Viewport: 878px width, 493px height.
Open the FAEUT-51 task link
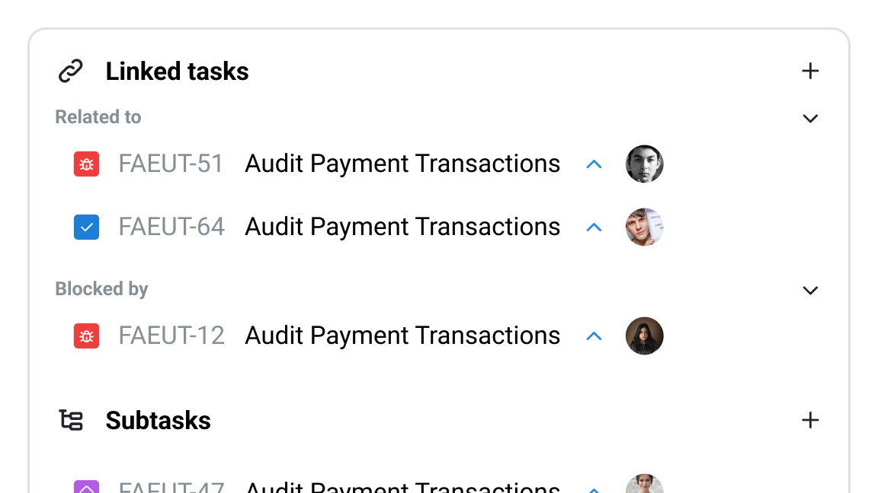(171, 164)
